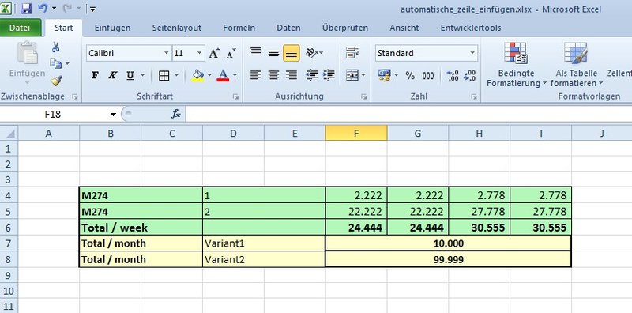Toggle wrap text
This screenshot has width=632, height=313.
point(352,53)
